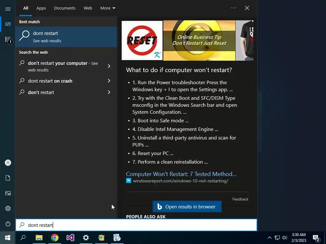Expand arrow for 'dont restart on crash'
Image resolution: width=326 pixels, height=244 pixels.
tap(109, 81)
